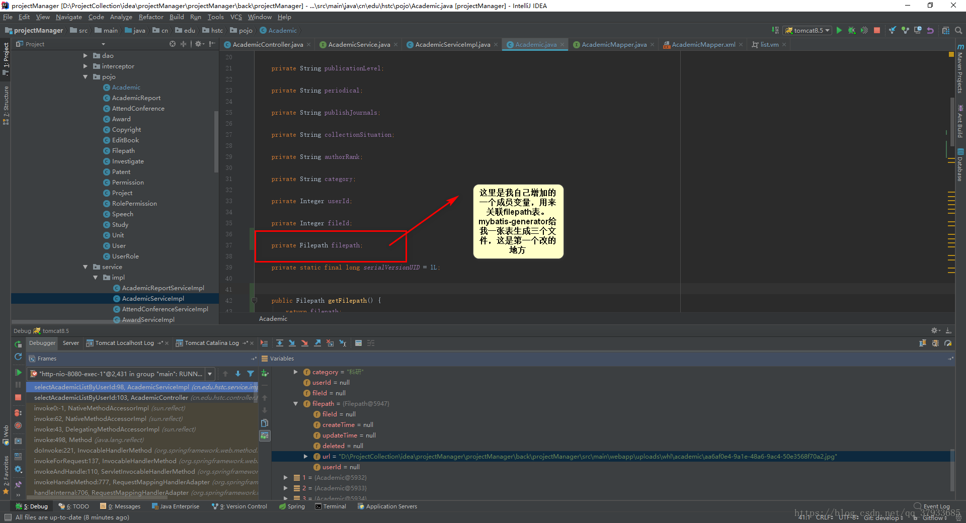
Task: Toggle the Structure side panel
Action: (6, 105)
